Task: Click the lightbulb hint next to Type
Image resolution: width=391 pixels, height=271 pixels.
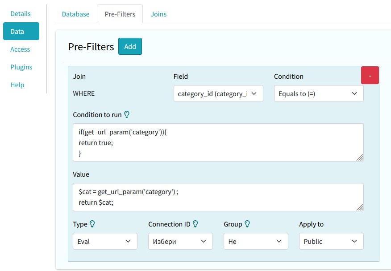Action: [92, 224]
